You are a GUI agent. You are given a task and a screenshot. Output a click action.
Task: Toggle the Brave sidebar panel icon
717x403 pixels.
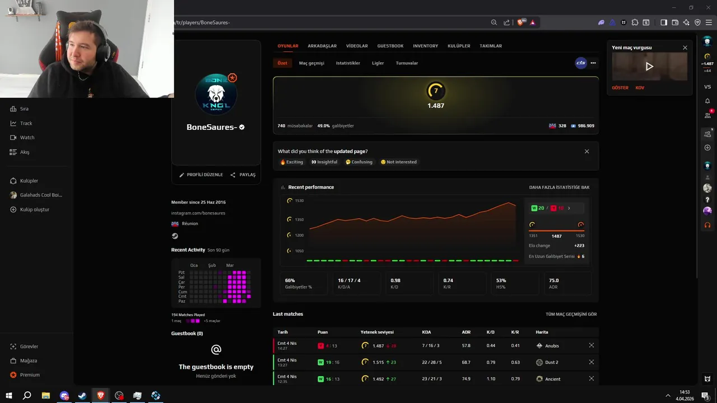pyautogui.click(x=664, y=22)
